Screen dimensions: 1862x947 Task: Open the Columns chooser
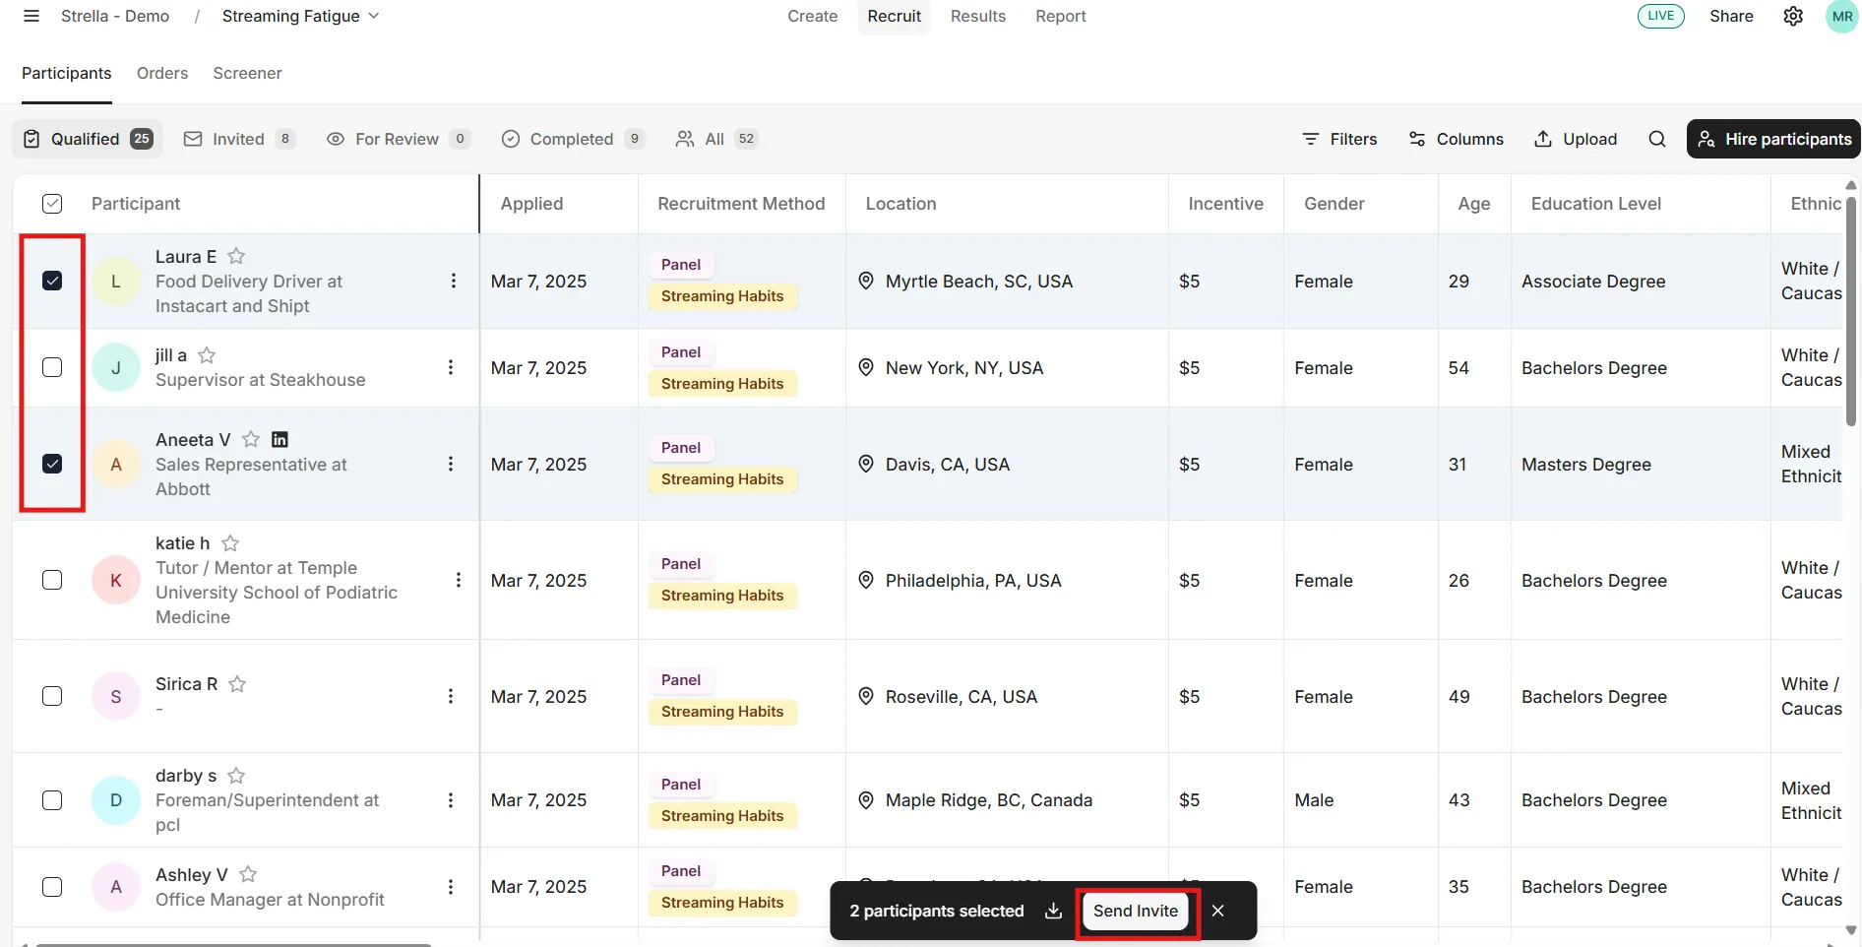1456,139
